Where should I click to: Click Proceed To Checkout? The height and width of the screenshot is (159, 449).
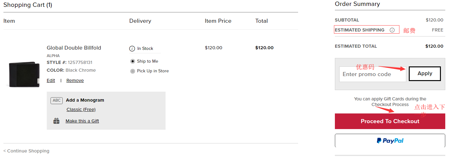coord(390,121)
